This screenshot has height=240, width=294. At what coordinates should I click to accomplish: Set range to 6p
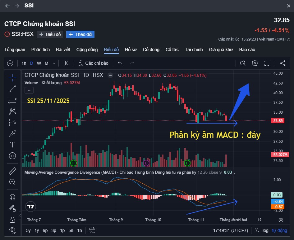[x=45, y=231]
